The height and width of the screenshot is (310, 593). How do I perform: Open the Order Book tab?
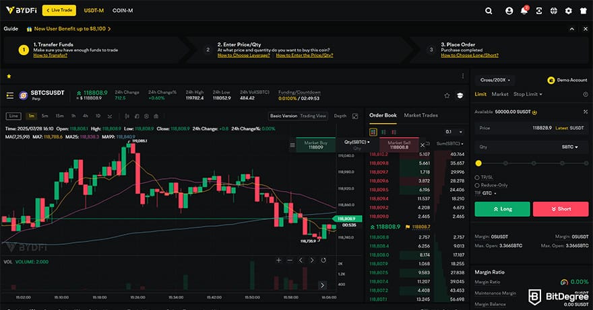383,115
